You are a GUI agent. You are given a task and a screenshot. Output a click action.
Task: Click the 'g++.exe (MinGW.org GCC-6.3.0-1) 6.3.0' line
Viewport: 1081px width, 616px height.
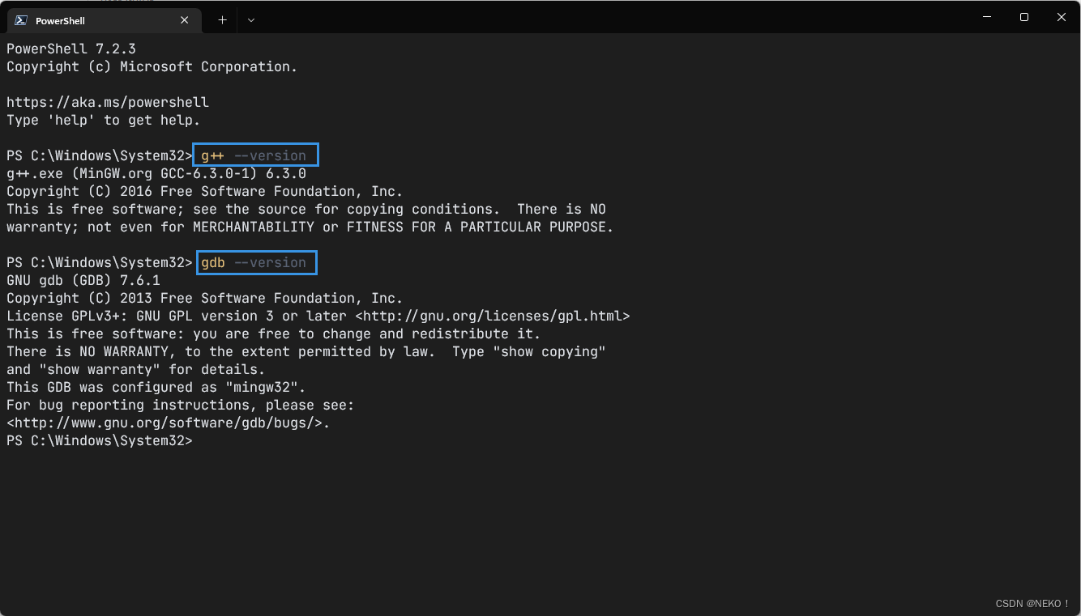pos(156,174)
